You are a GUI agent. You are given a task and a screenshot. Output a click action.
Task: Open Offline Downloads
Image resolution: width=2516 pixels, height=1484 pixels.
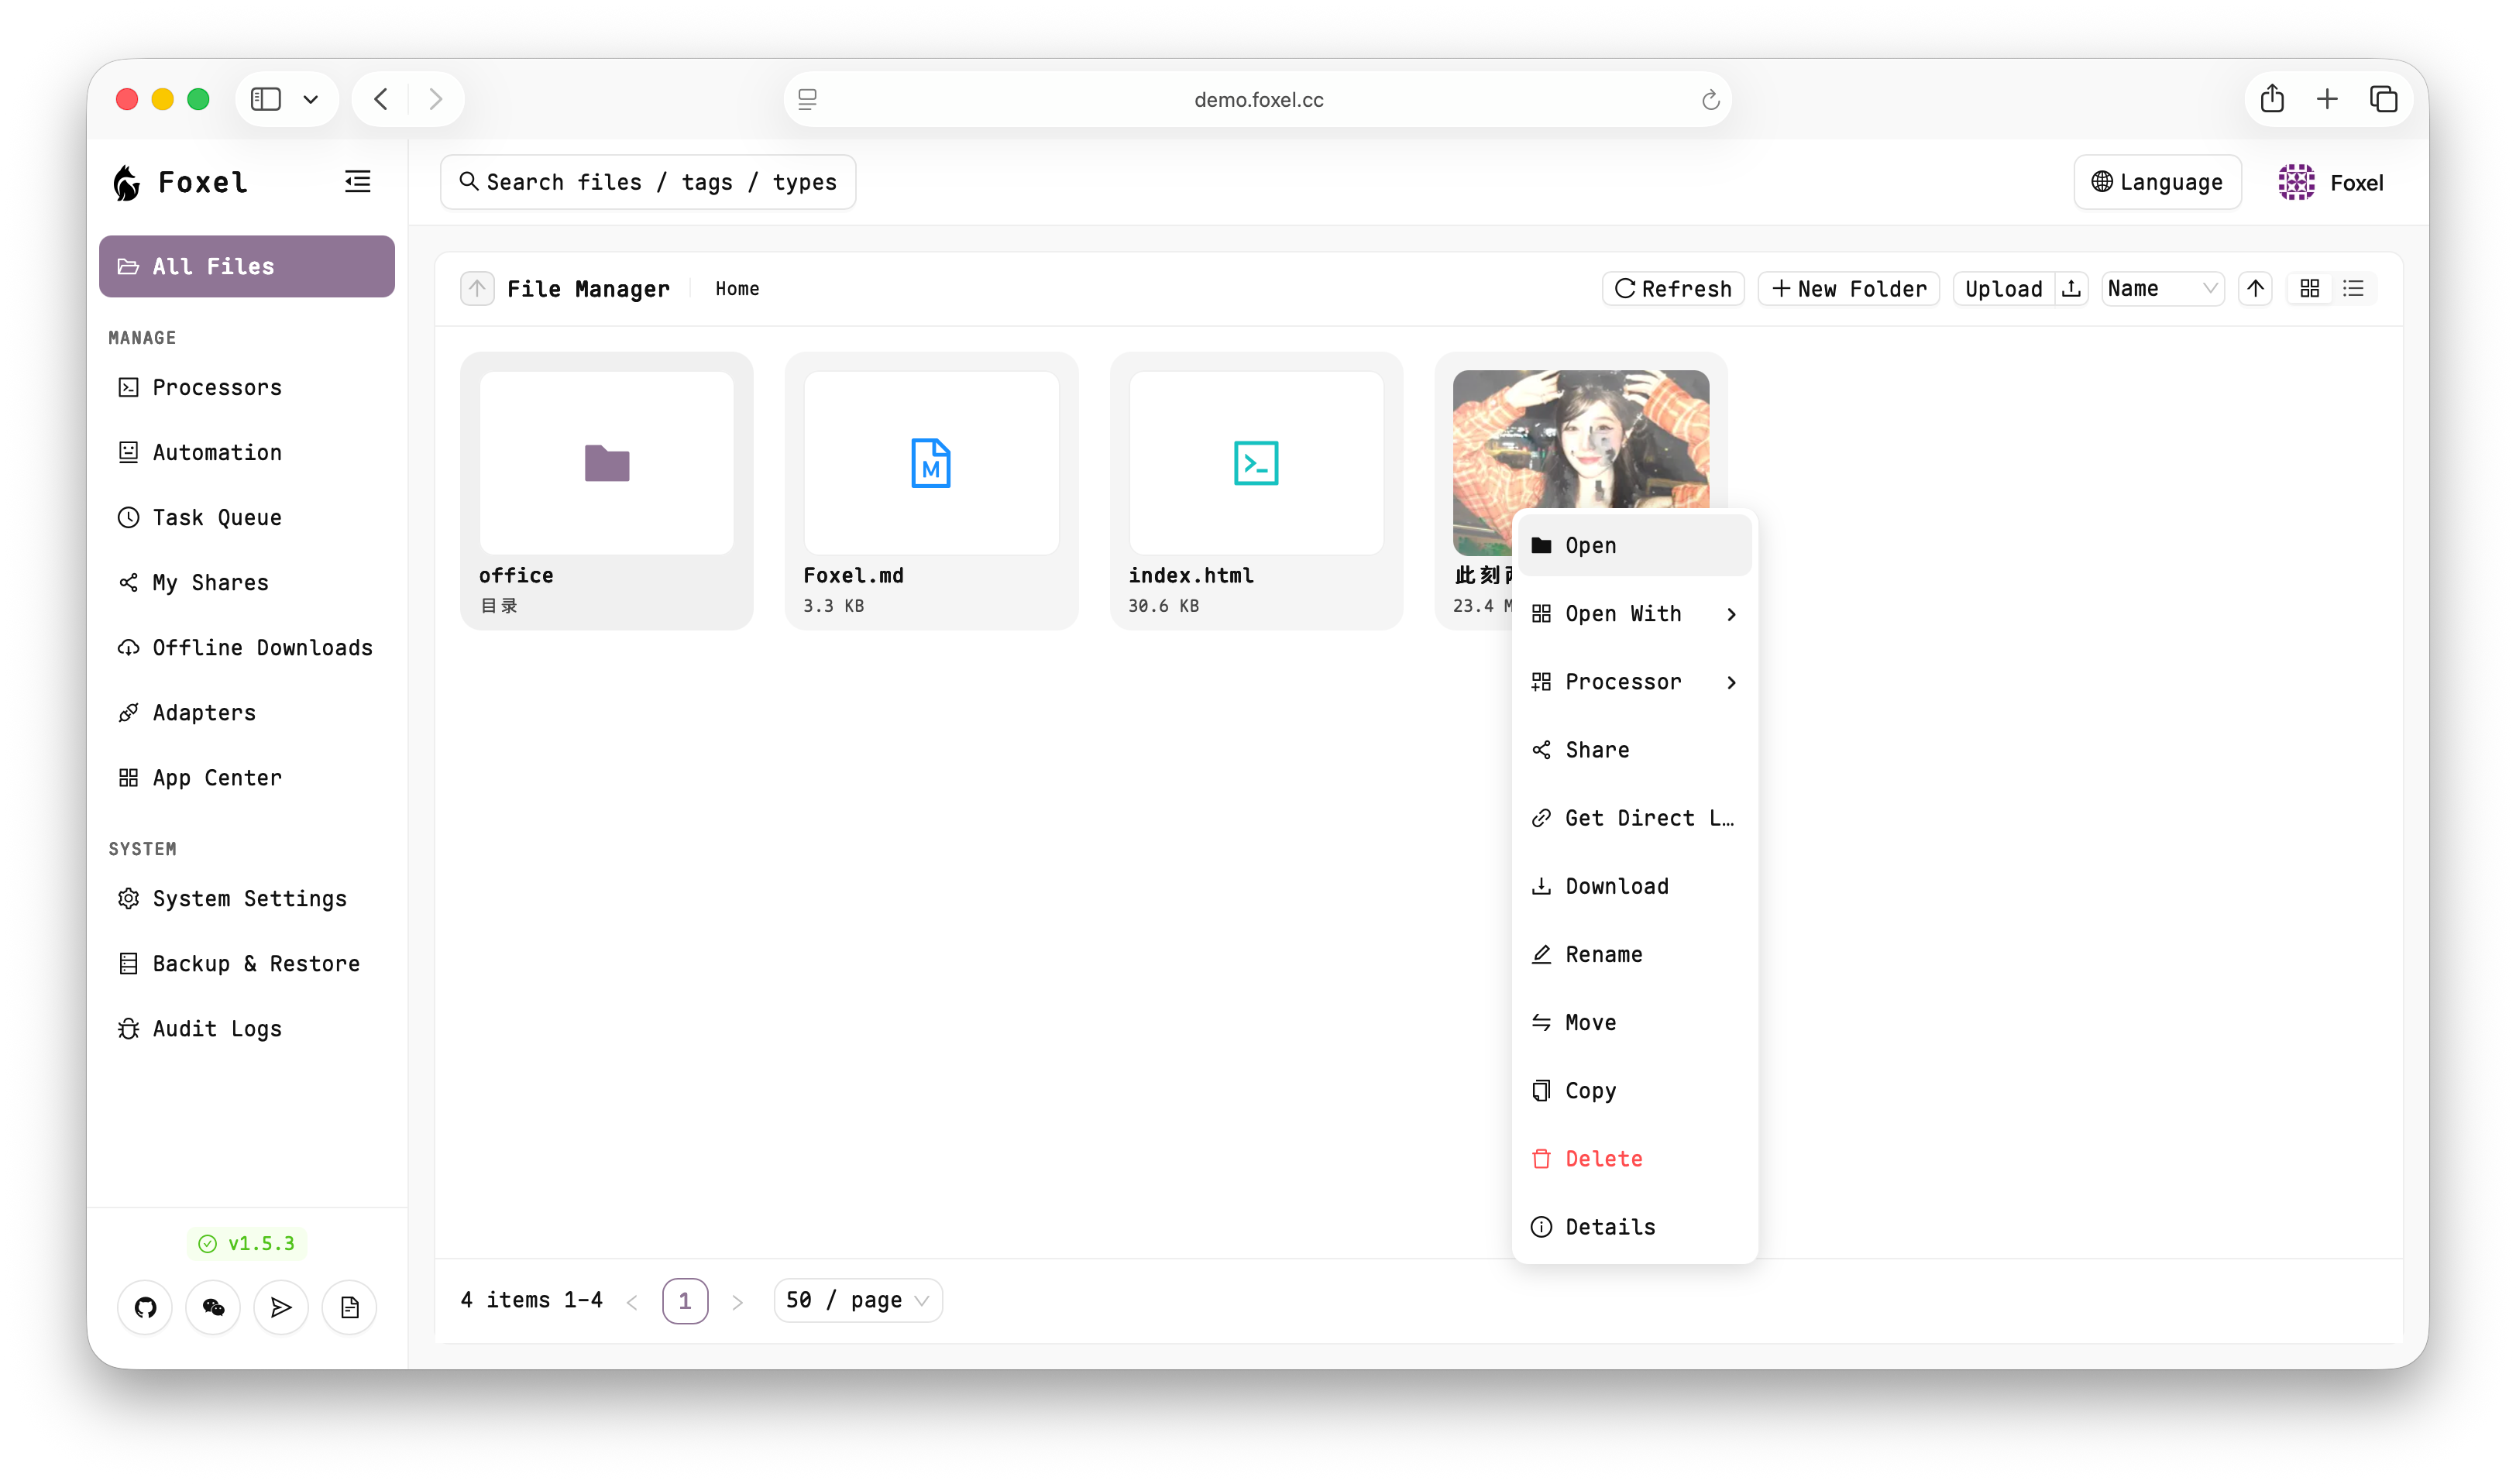pyautogui.click(x=262, y=647)
